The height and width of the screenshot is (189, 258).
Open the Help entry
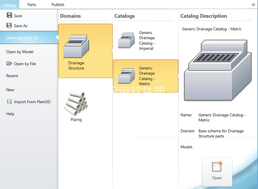pos(10,114)
